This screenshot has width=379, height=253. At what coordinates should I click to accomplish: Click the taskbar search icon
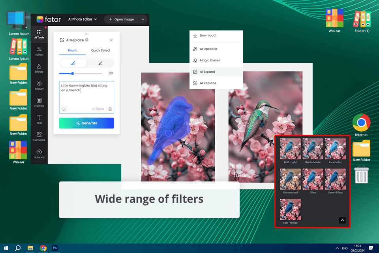coord(18,248)
